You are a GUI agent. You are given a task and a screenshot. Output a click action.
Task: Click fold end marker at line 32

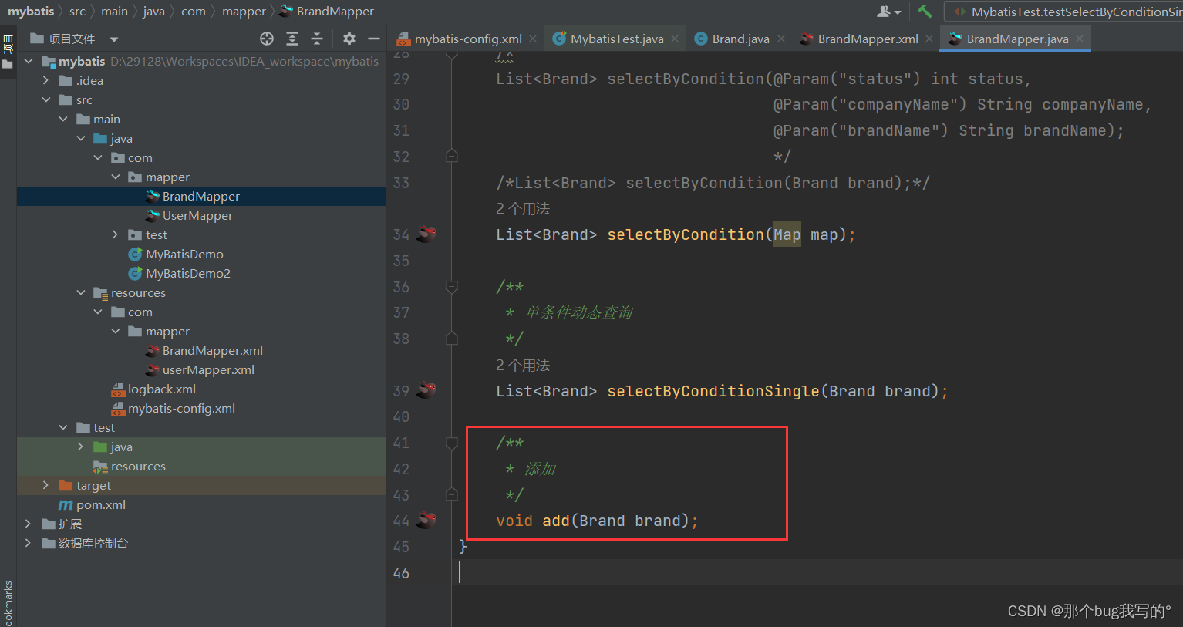pyautogui.click(x=452, y=156)
